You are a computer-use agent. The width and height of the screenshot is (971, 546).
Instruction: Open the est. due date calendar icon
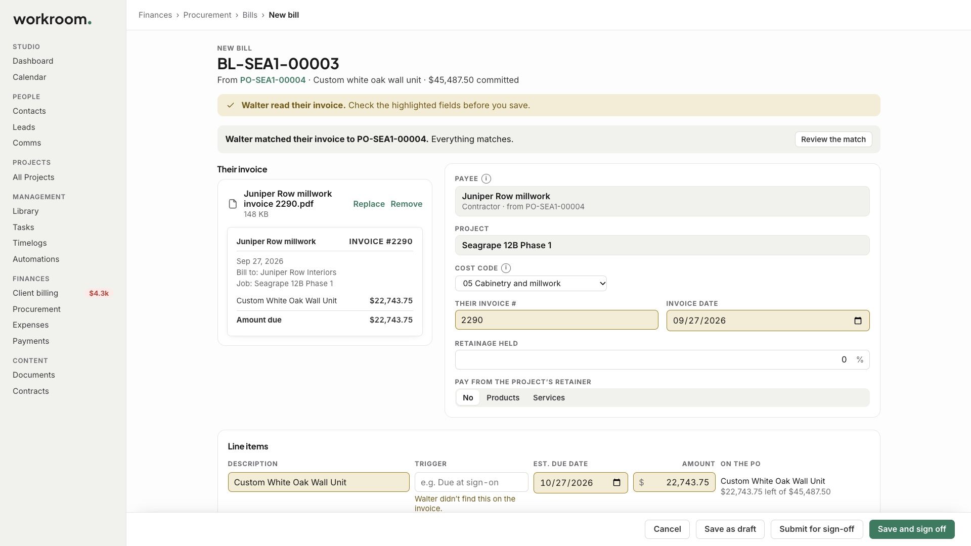(616, 482)
